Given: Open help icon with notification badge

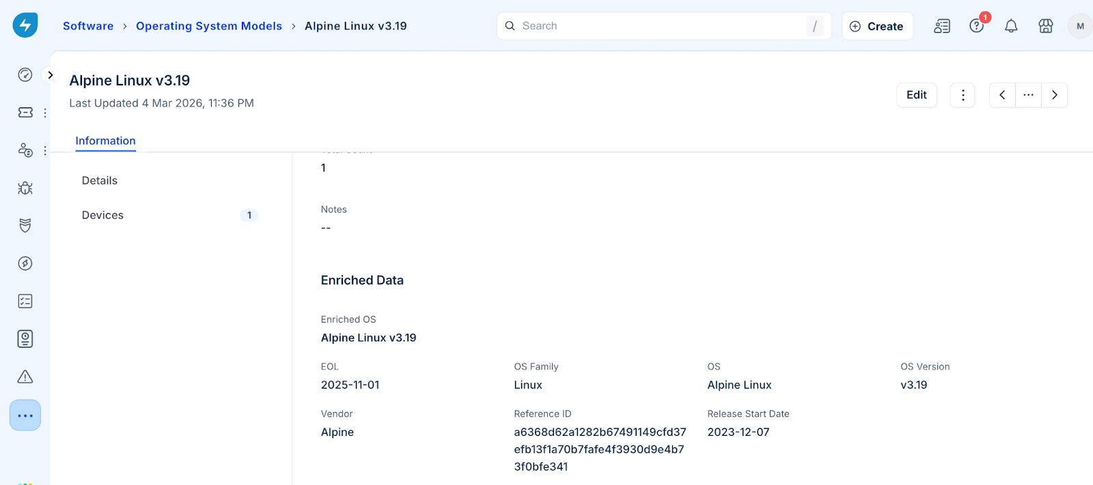Looking at the screenshot, I should (977, 26).
